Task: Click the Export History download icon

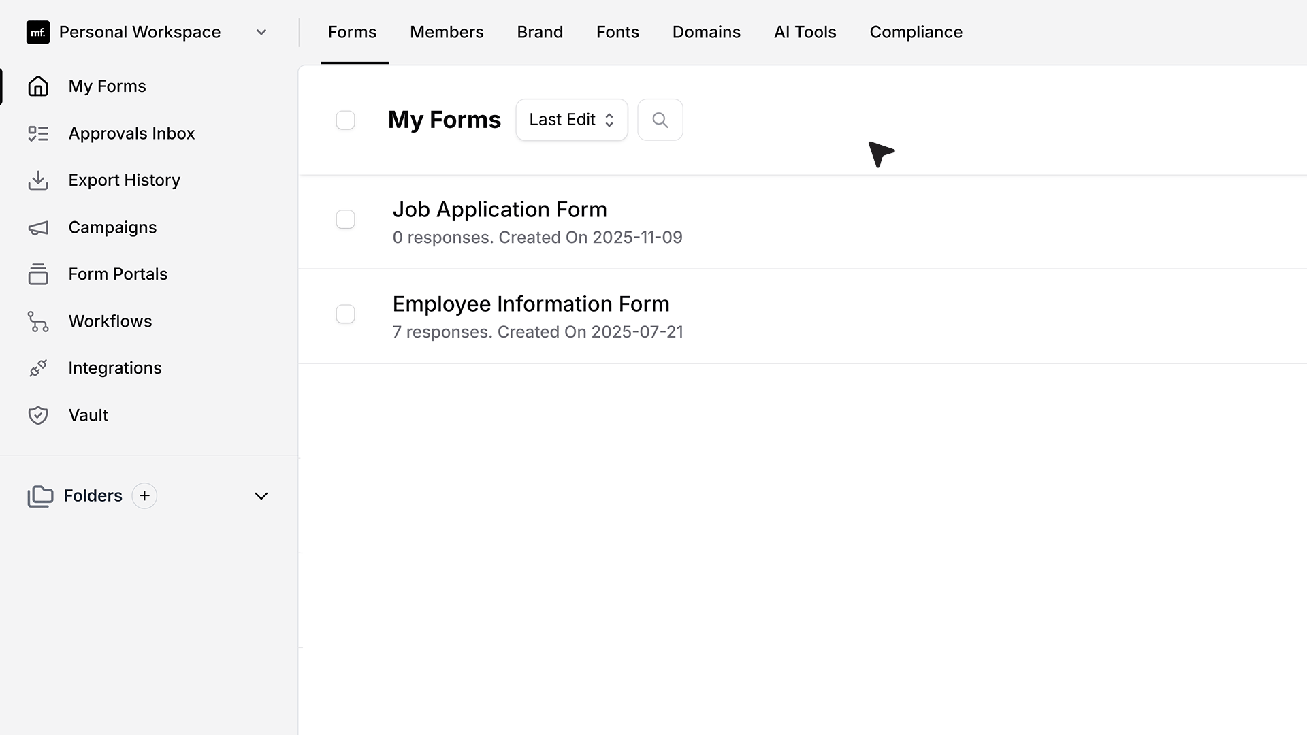Action: coord(38,180)
